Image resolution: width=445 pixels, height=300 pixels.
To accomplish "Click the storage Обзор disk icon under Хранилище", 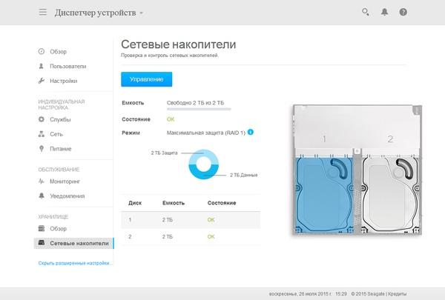I will (x=42, y=228).
